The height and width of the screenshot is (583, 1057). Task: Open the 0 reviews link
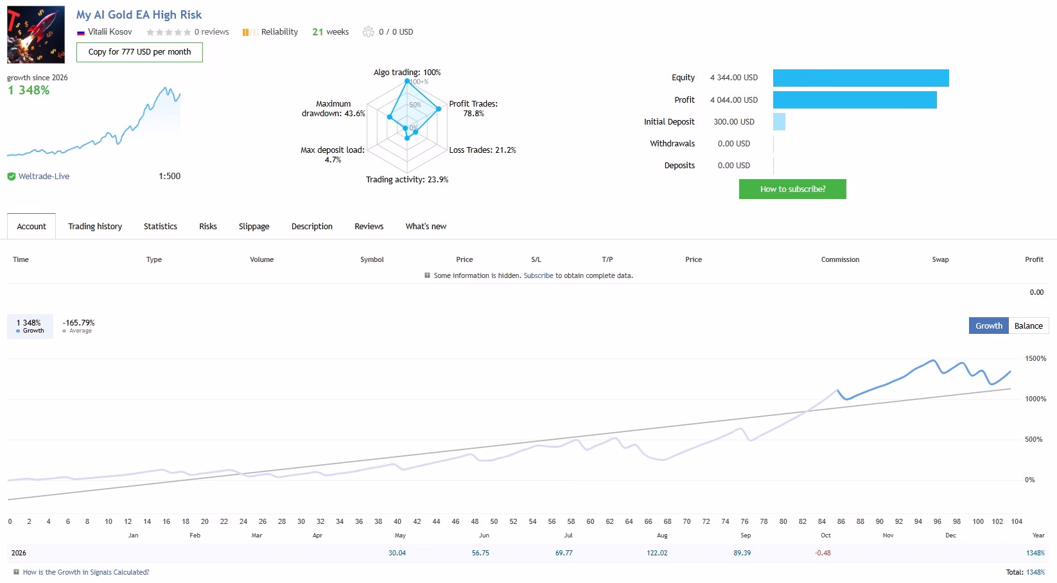click(212, 32)
